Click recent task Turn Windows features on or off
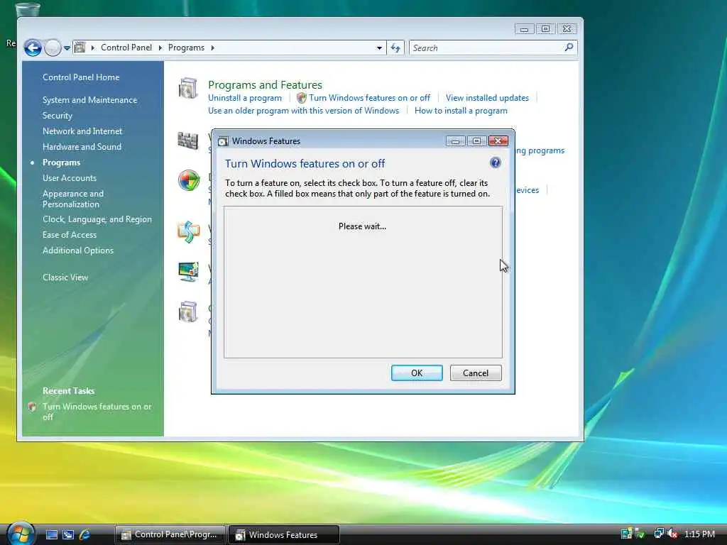This screenshot has height=545, width=727. [x=97, y=412]
